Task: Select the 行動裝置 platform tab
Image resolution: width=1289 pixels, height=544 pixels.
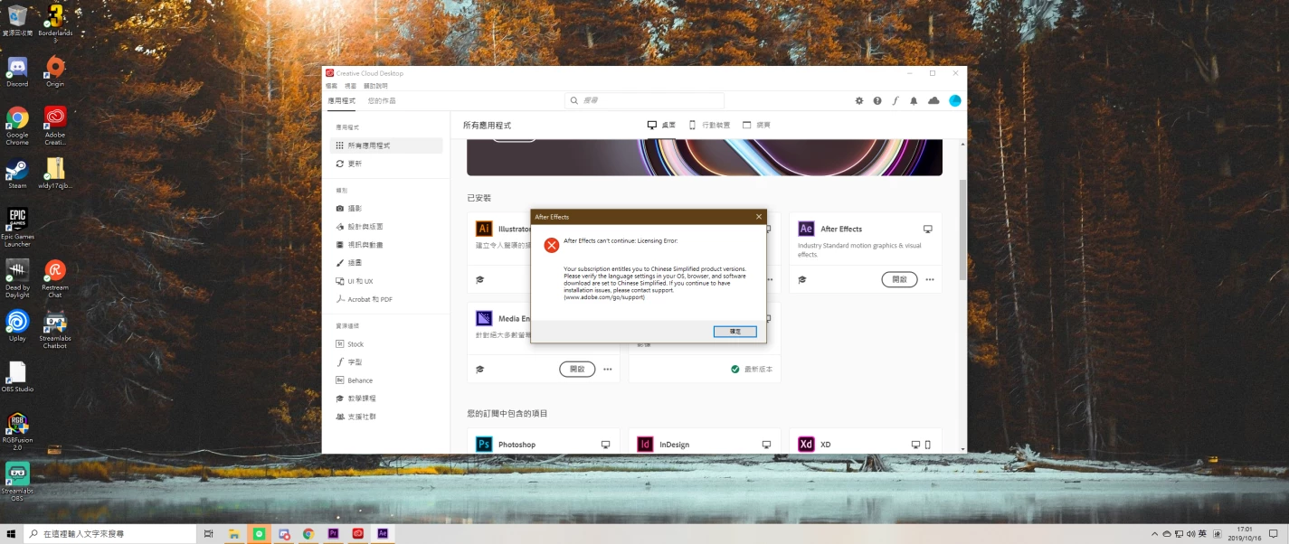Action: (710, 125)
